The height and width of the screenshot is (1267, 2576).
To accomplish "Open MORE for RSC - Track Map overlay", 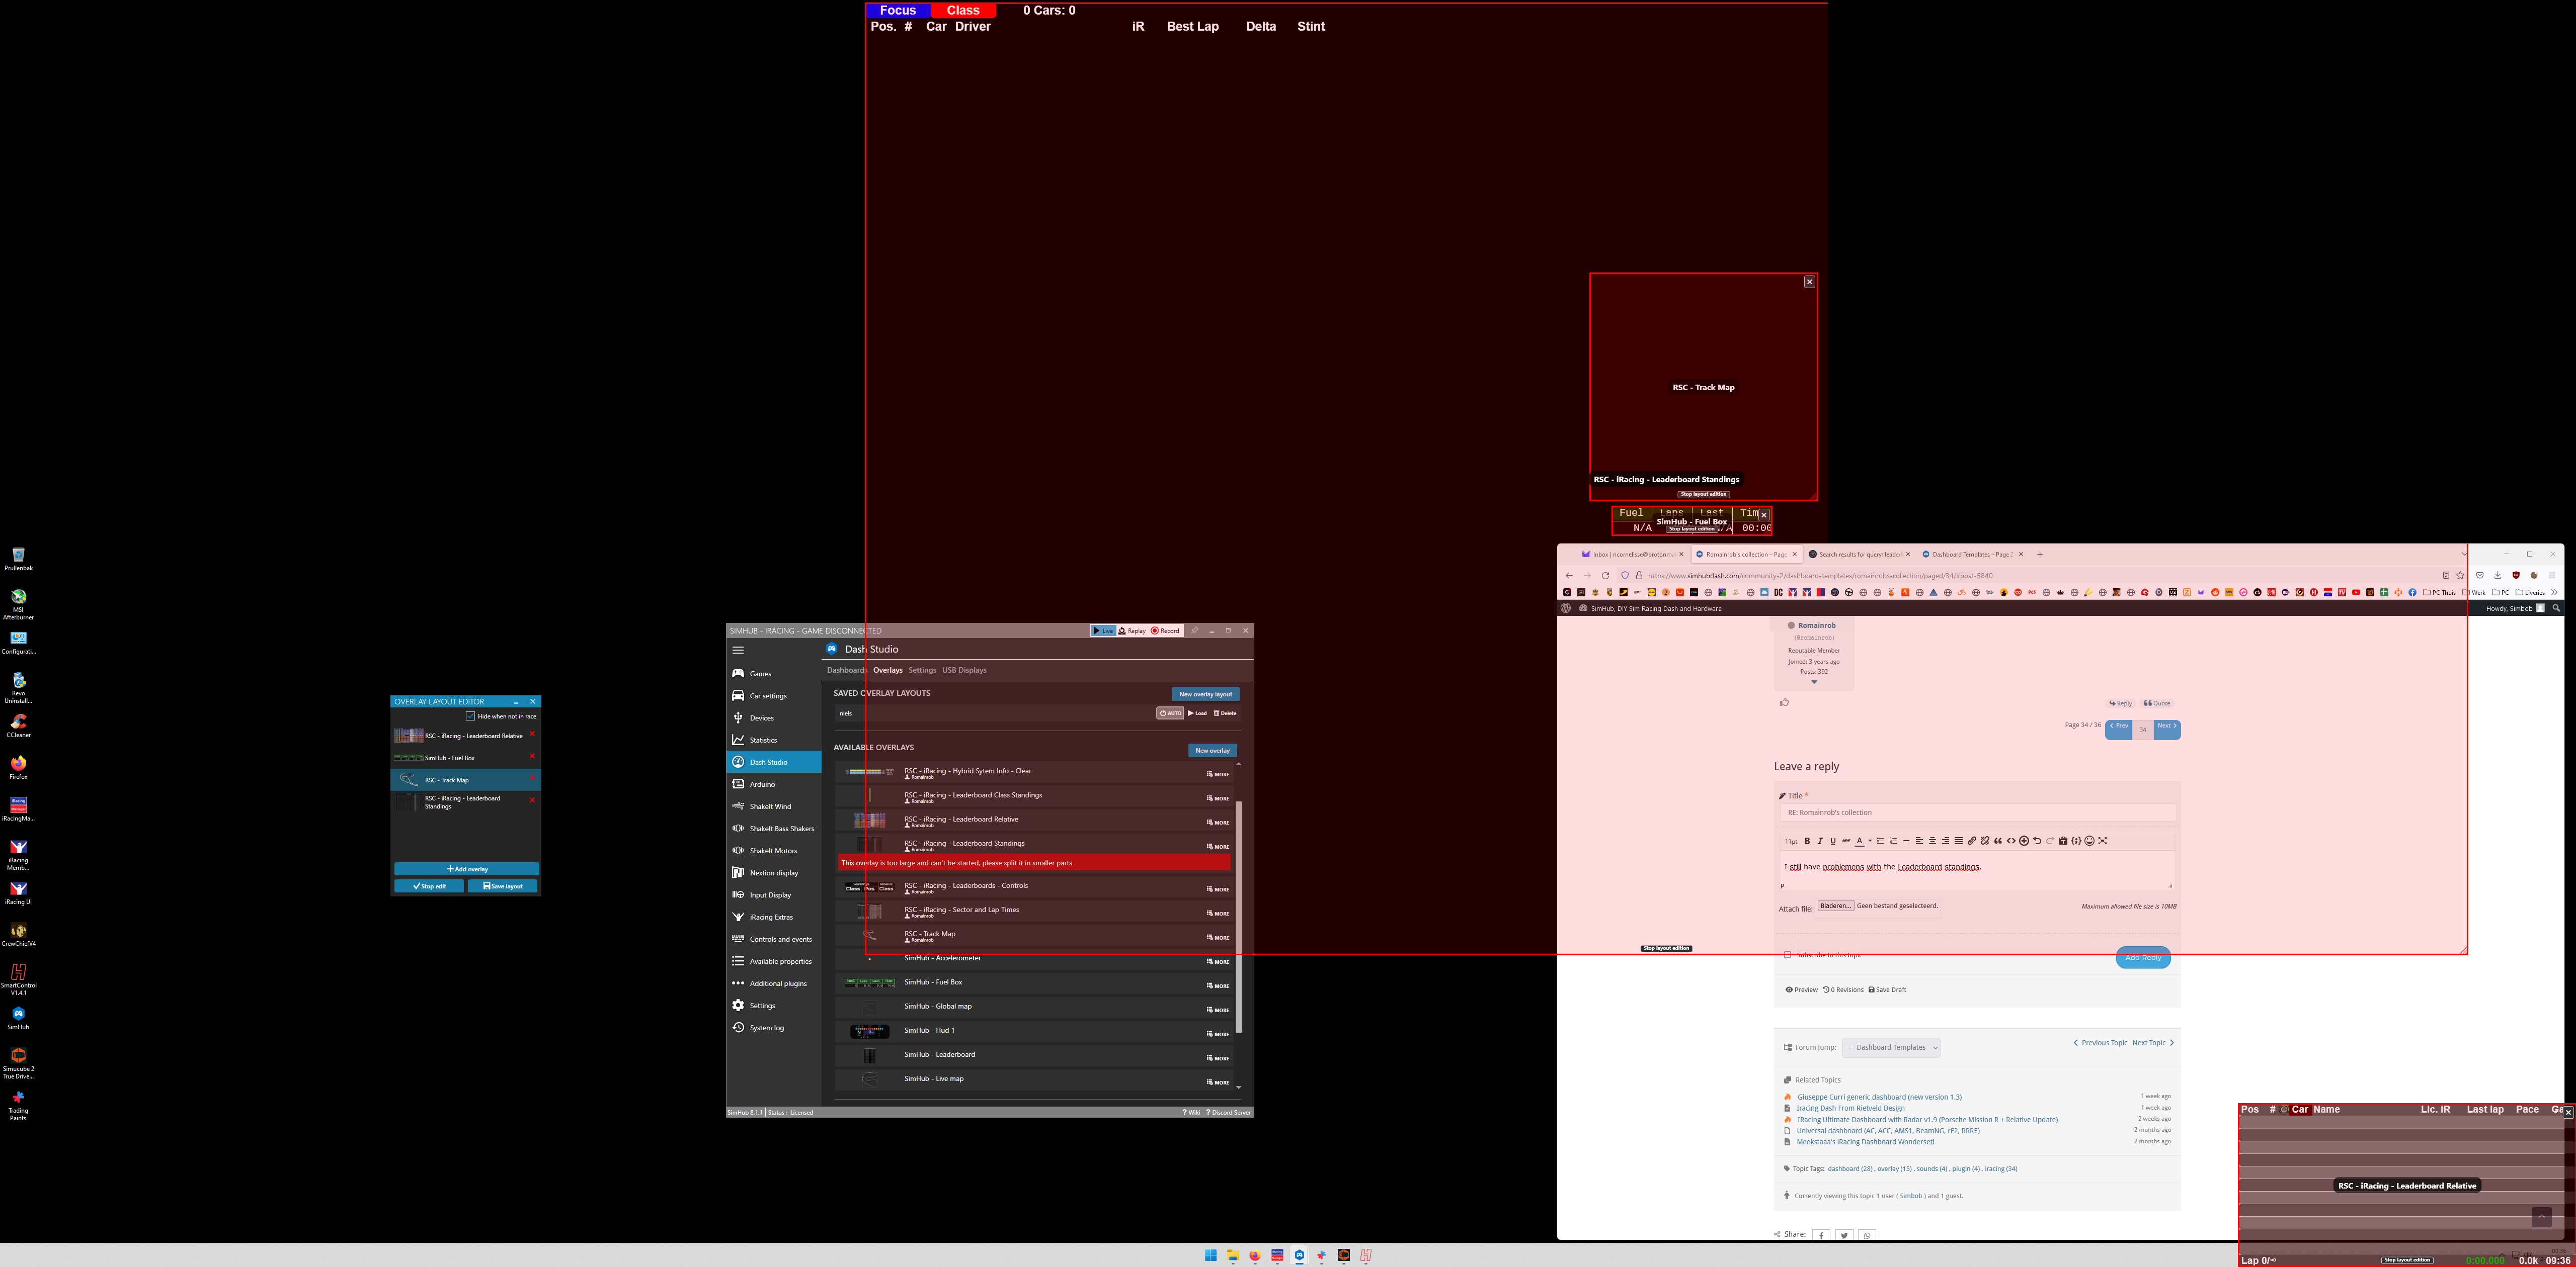I will point(1218,938).
